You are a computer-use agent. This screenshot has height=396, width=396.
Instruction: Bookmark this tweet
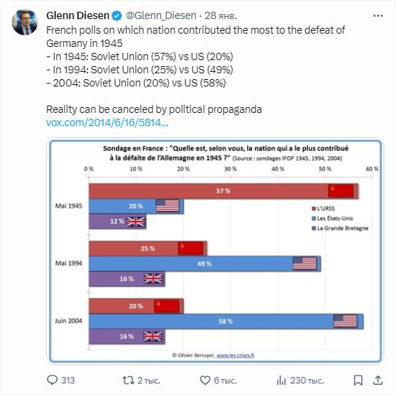358,380
